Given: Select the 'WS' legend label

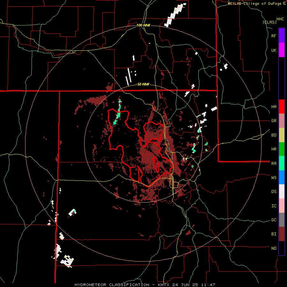Looking at the screenshot, I should pyautogui.click(x=274, y=178).
